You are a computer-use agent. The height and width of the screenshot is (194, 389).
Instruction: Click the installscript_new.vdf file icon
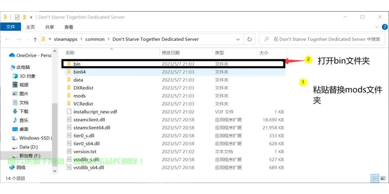pyautogui.click(x=69, y=112)
